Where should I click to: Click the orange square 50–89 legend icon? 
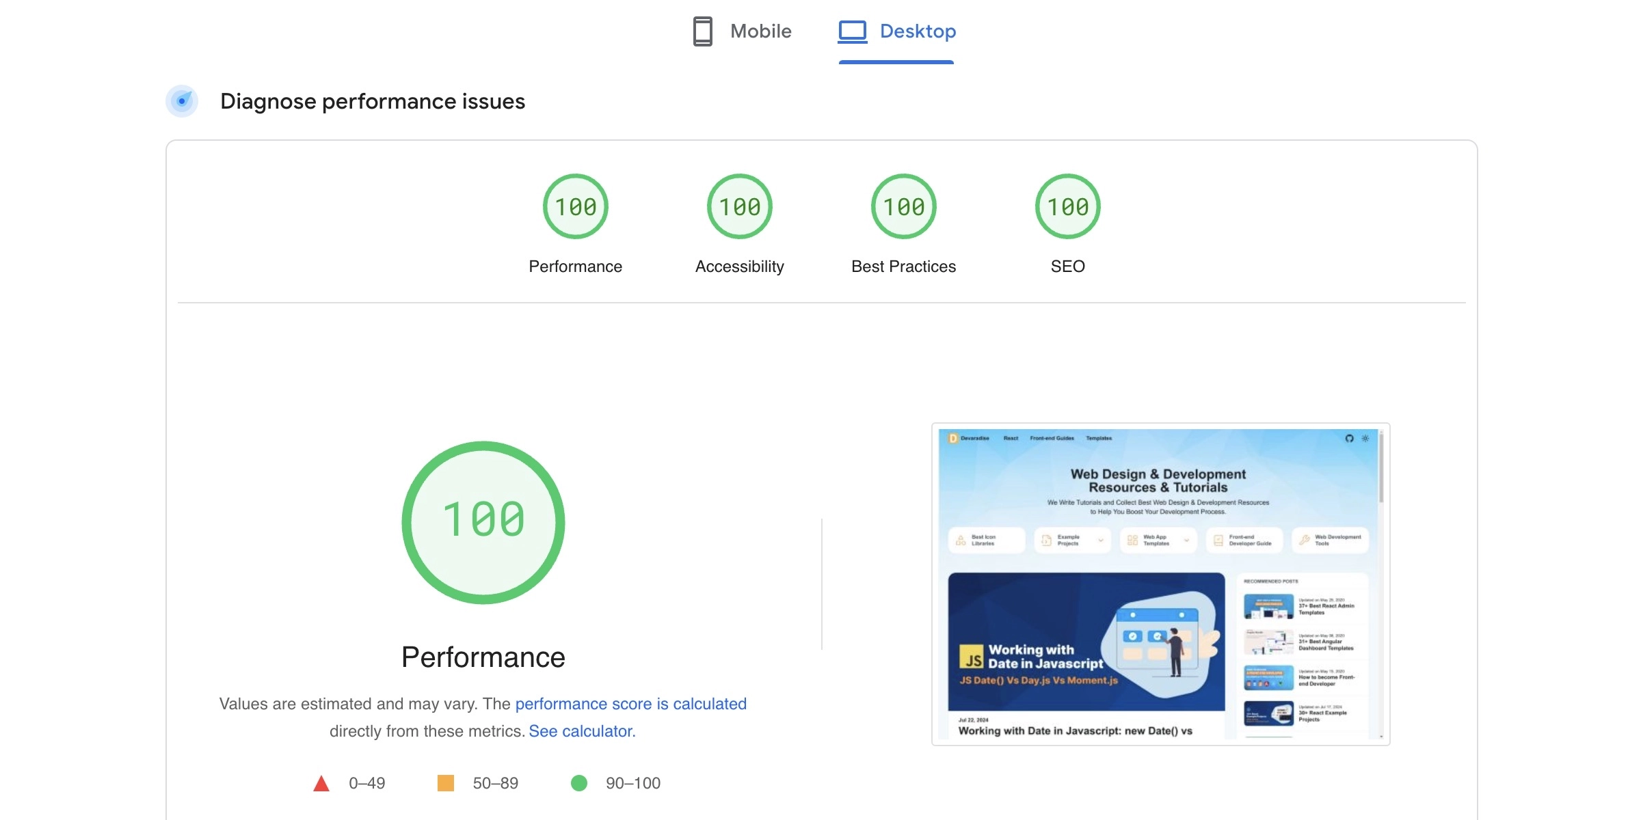pyautogui.click(x=446, y=783)
